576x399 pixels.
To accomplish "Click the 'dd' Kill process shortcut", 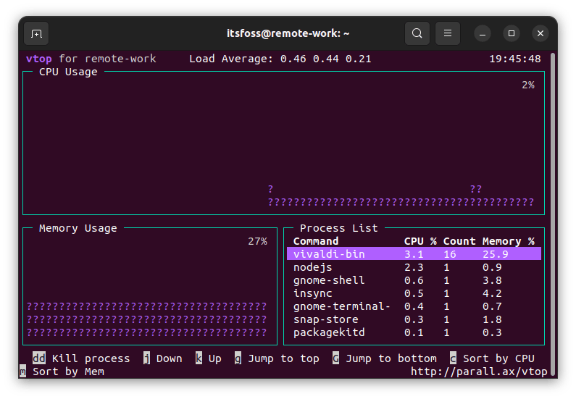I will (39, 358).
